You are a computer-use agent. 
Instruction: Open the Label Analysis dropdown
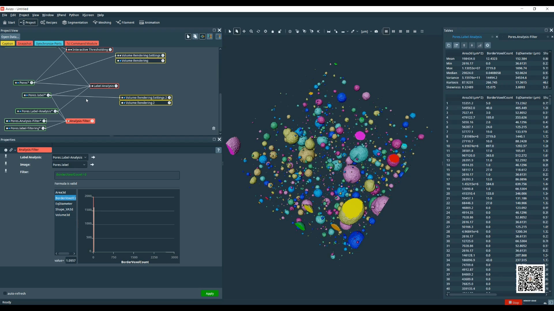pyautogui.click(x=70, y=158)
